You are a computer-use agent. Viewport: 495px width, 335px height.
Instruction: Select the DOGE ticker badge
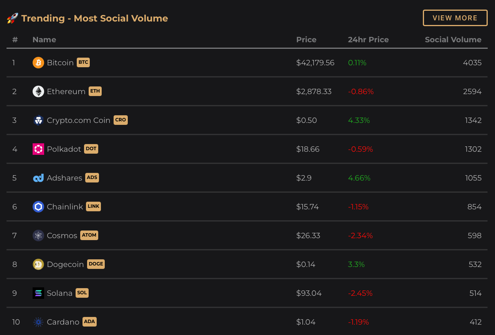(96, 264)
